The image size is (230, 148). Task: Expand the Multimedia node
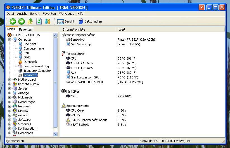(10, 97)
